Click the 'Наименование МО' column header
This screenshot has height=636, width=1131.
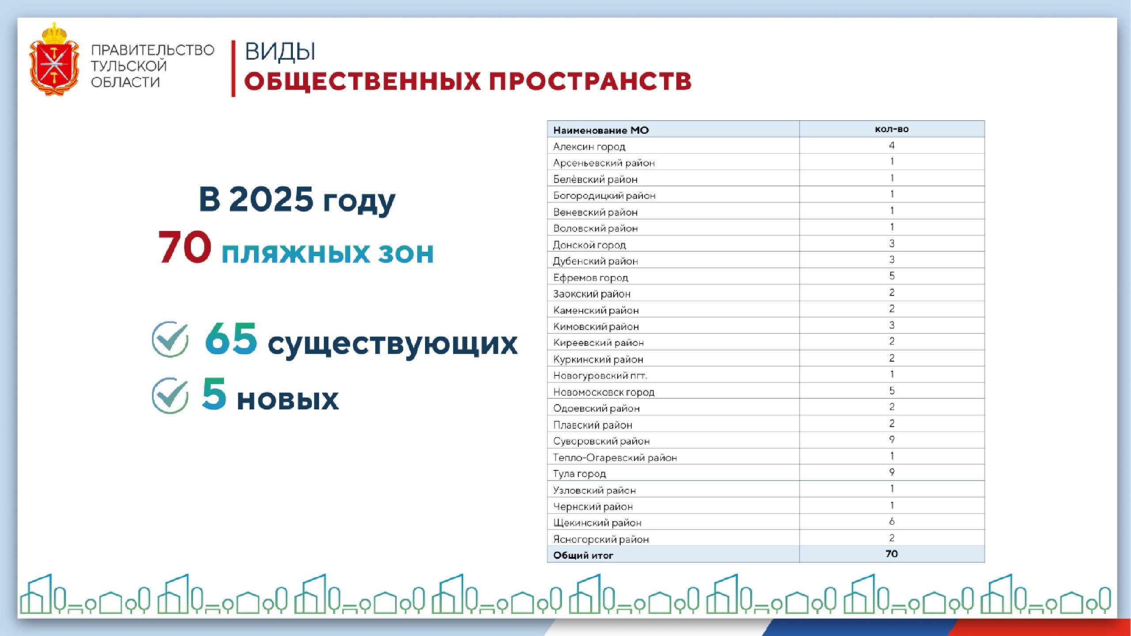(x=673, y=129)
